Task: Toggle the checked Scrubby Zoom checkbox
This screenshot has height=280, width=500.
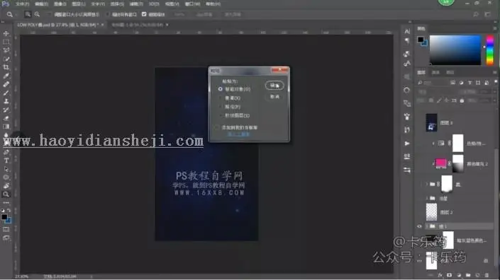Action: [x=144, y=14]
